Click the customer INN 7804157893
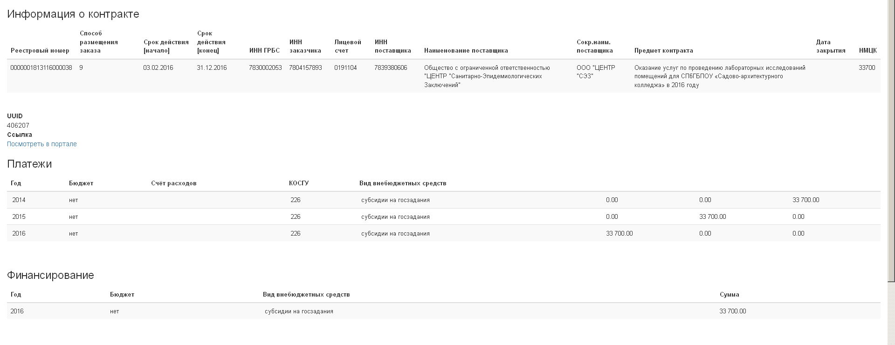The height and width of the screenshot is (345, 895). [x=305, y=68]
